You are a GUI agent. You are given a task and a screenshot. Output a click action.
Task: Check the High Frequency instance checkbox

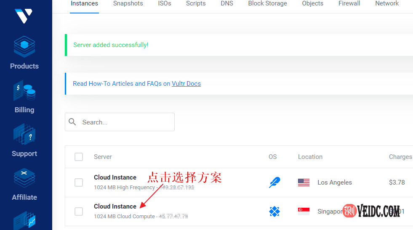(78, 182)
